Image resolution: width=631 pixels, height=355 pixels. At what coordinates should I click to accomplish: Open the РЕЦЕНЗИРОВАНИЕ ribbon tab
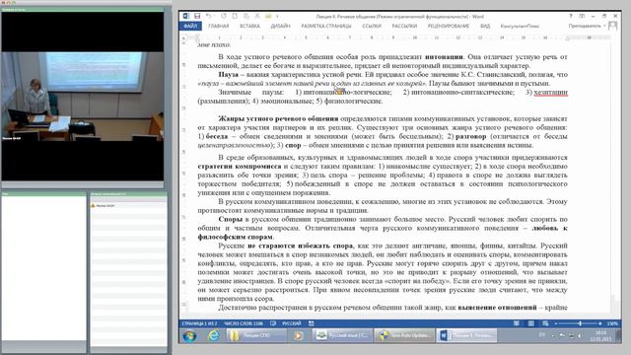click(449, 27)
